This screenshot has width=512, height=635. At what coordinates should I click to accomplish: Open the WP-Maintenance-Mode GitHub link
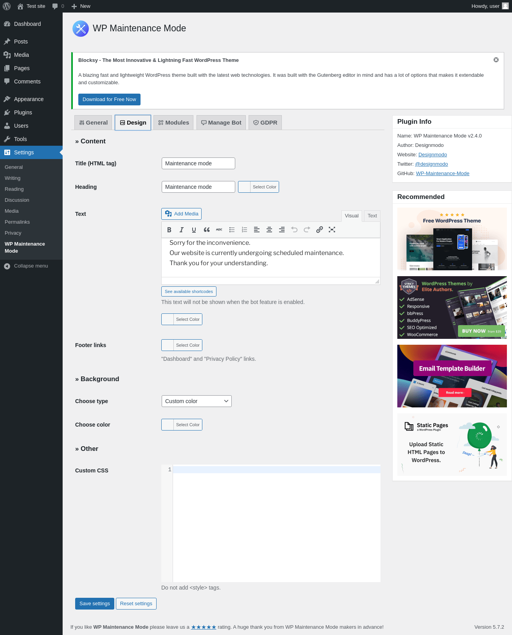point(443,174)
